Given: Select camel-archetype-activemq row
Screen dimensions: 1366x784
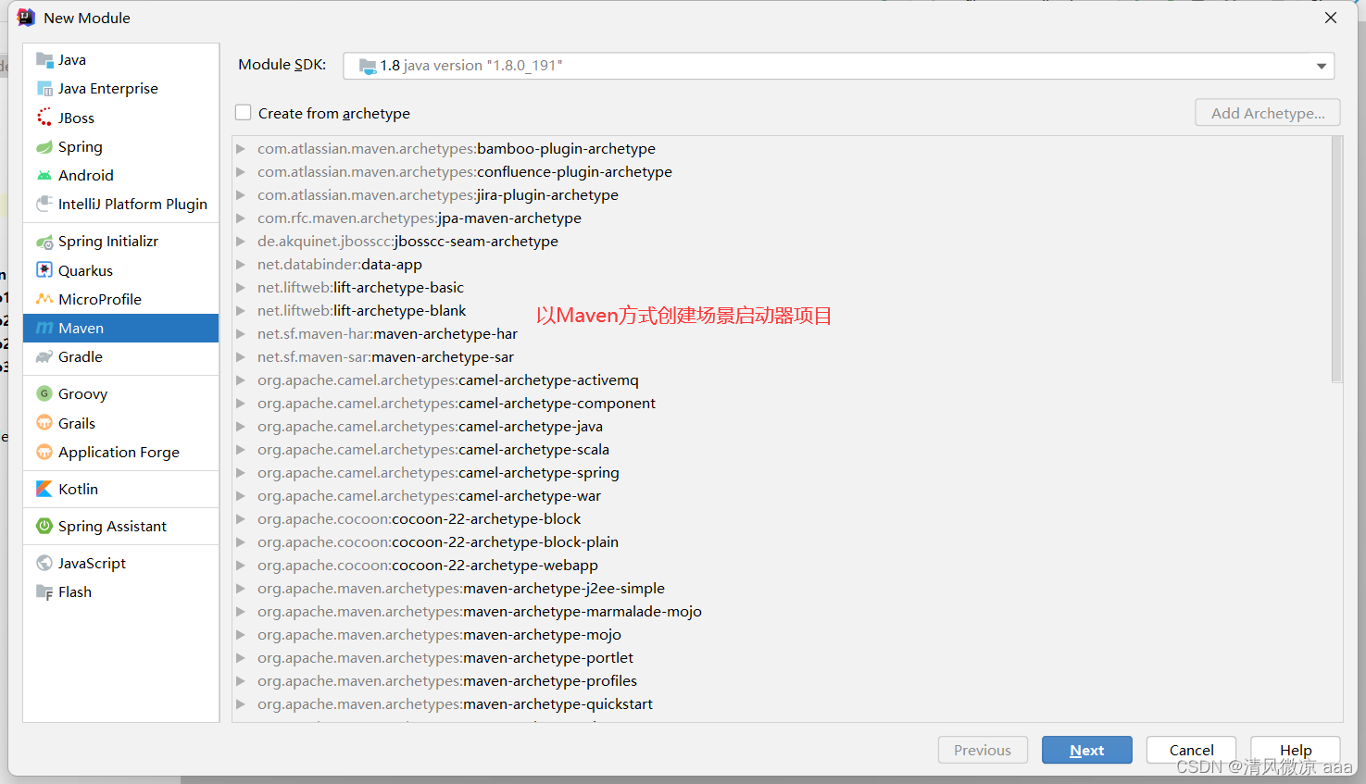Looking at the screenshot, I should (782, 380).
